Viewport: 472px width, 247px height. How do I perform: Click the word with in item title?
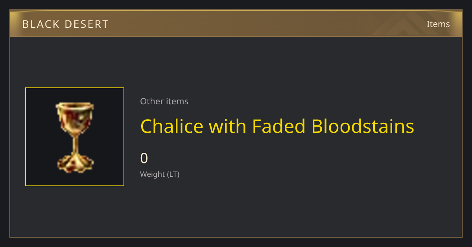pos(228,126)
